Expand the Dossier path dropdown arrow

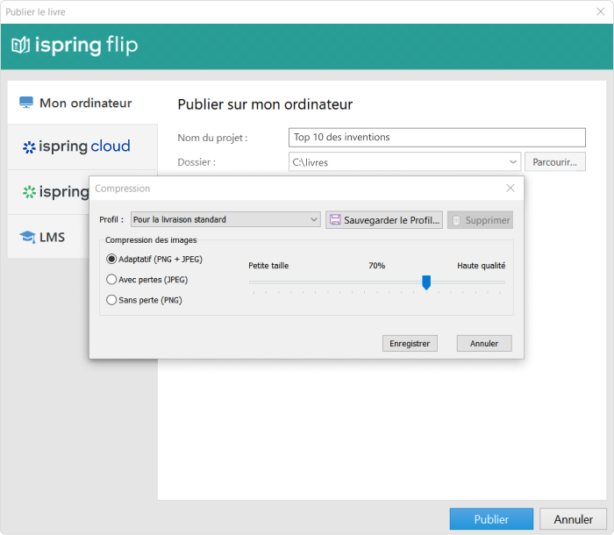pyautogui.click(x=512, y=162)
